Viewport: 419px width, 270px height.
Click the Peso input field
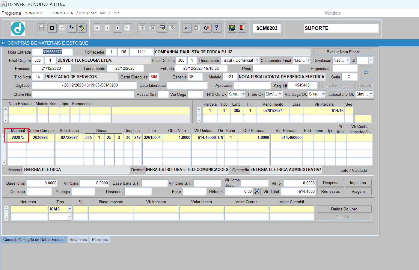[x=276, y=69]
